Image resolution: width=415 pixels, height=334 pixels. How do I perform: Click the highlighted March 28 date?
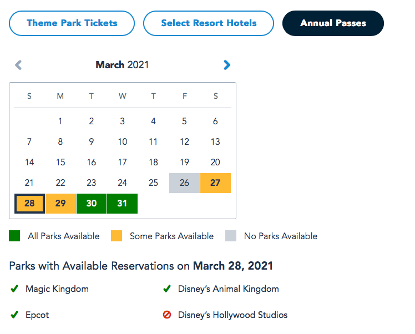(x=29, y=203)
